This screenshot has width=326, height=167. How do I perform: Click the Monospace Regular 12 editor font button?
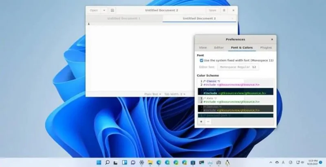click(x=238, y=67)
